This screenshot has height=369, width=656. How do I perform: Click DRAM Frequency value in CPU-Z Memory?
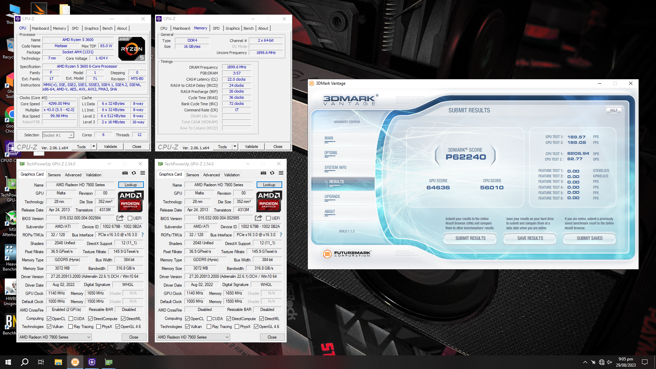click(236, 67)
